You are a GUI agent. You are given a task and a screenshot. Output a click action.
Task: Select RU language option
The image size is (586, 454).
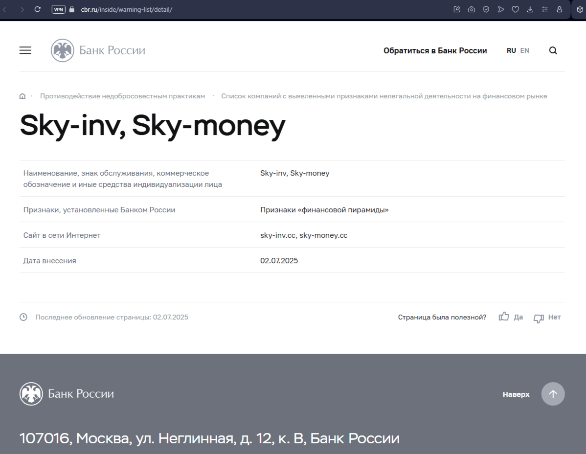(511, 50)
